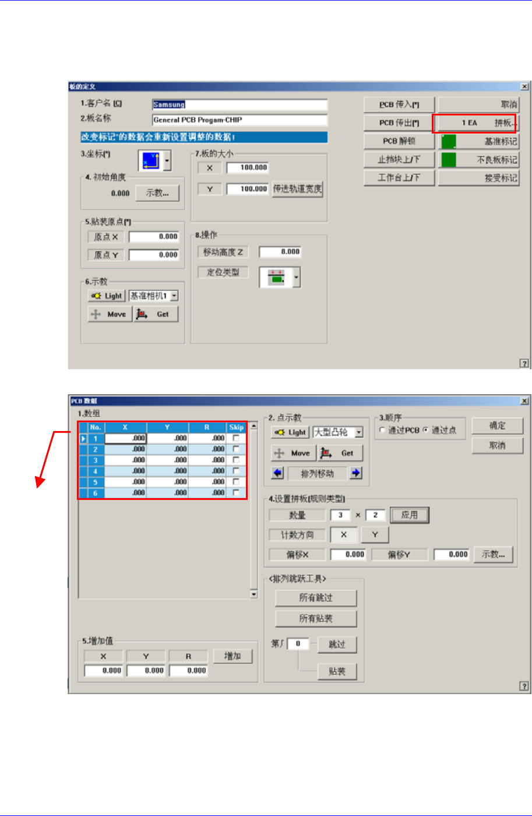Click the 移动高度 Z field showing 8.000
The width and height of the screenshot is (532, 816).
tap(280, 252)
